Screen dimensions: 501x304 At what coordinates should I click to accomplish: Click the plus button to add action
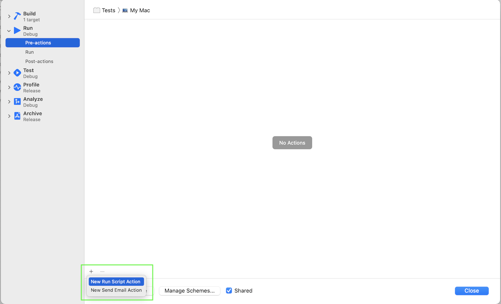(91, 271)
